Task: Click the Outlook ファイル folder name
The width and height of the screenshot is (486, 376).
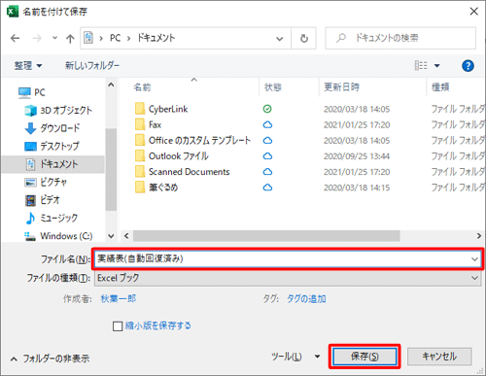Action: 179,156
